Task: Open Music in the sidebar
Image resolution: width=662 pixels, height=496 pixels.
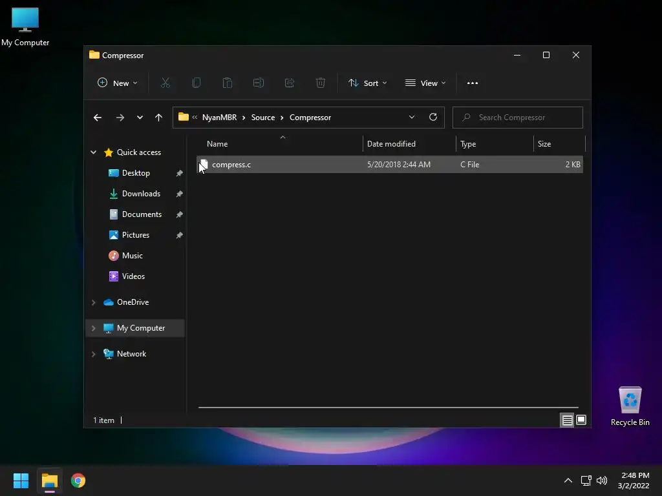Action: click(x=132, y=256)
